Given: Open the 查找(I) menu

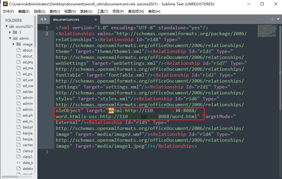Looking at the screenshot, I should [x=55, y=12].
